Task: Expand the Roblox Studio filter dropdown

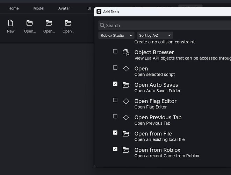Action: [x=116, y=35]
